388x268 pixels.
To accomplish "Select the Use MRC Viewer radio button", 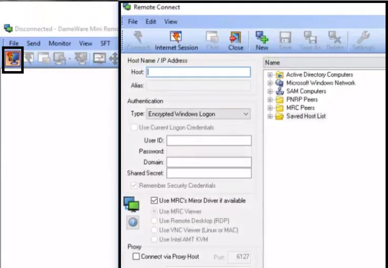I will pos(154,211).
